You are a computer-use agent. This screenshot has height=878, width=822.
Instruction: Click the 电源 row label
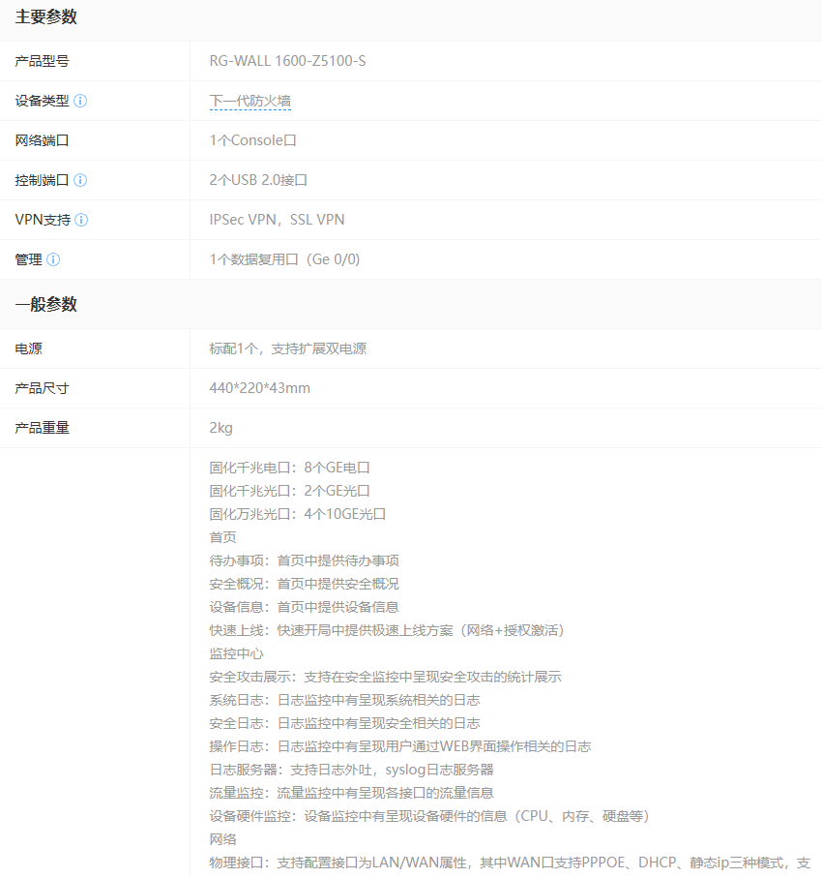point(29,348)
